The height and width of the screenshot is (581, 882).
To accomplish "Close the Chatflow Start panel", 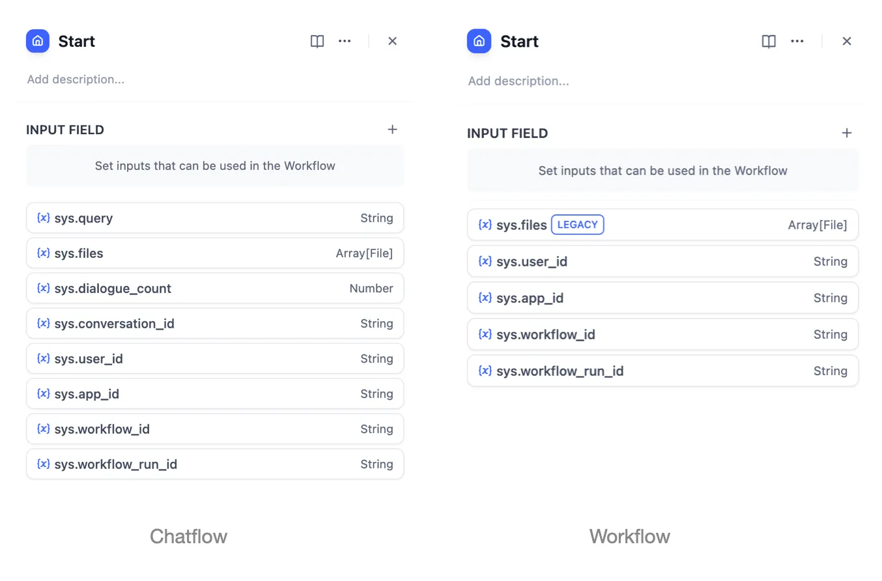I will [x=392, y=41].
